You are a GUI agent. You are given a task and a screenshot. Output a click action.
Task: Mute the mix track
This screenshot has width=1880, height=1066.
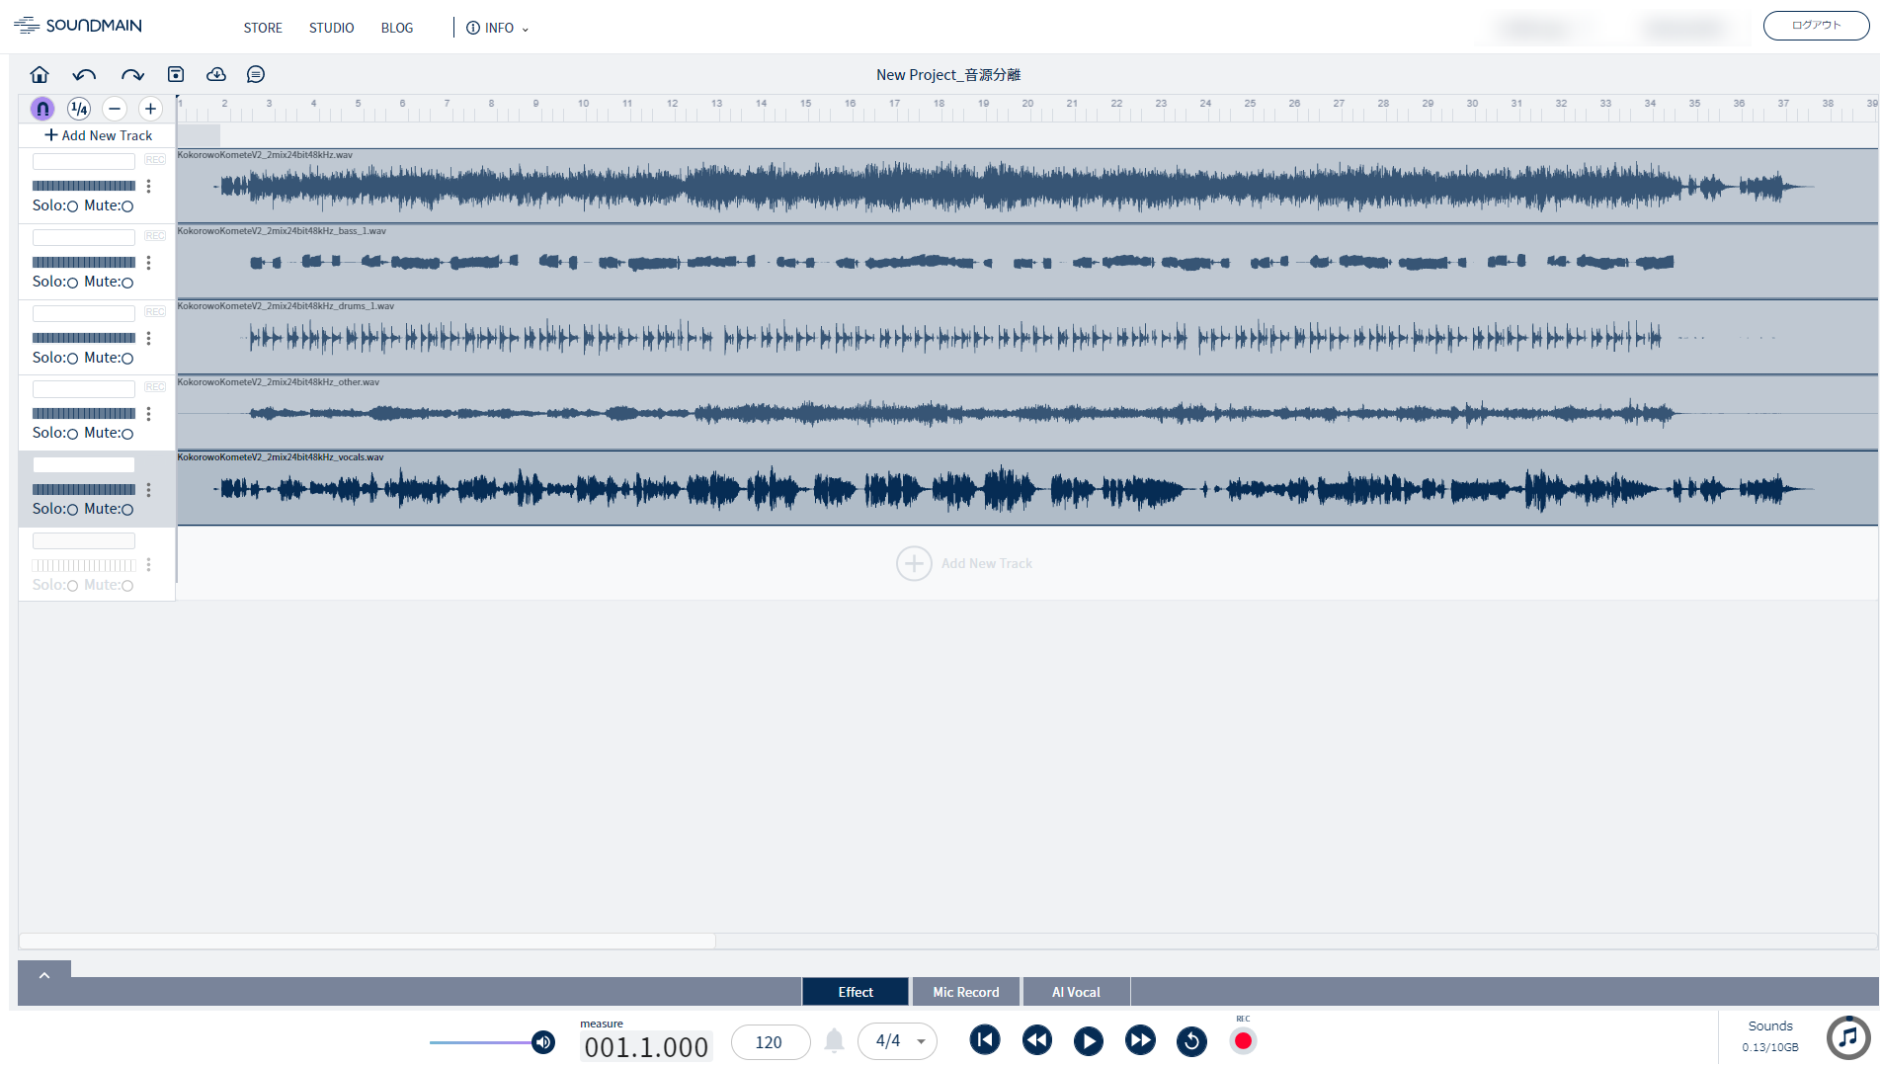127,206
